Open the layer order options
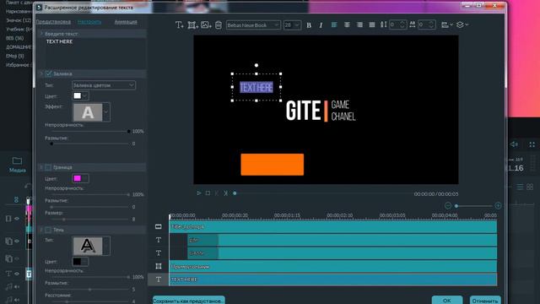 (462, 24)
